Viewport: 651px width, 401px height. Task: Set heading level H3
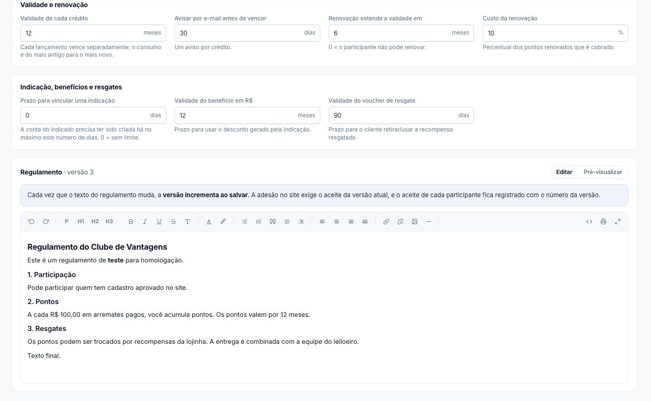109,221
